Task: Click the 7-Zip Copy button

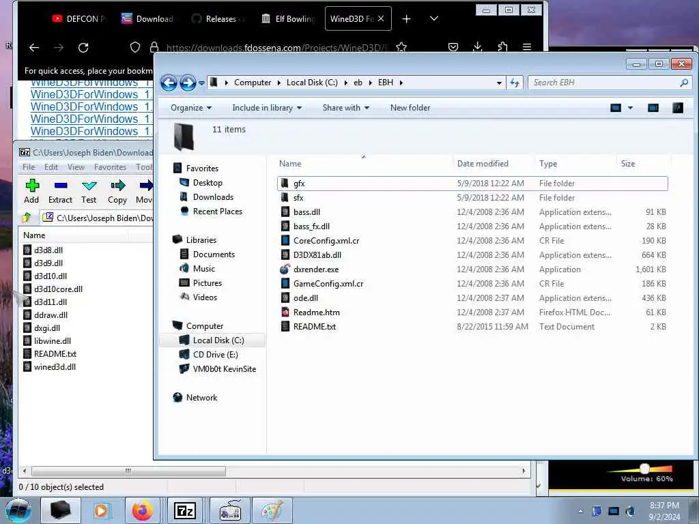Action: (x=117, y=191)
